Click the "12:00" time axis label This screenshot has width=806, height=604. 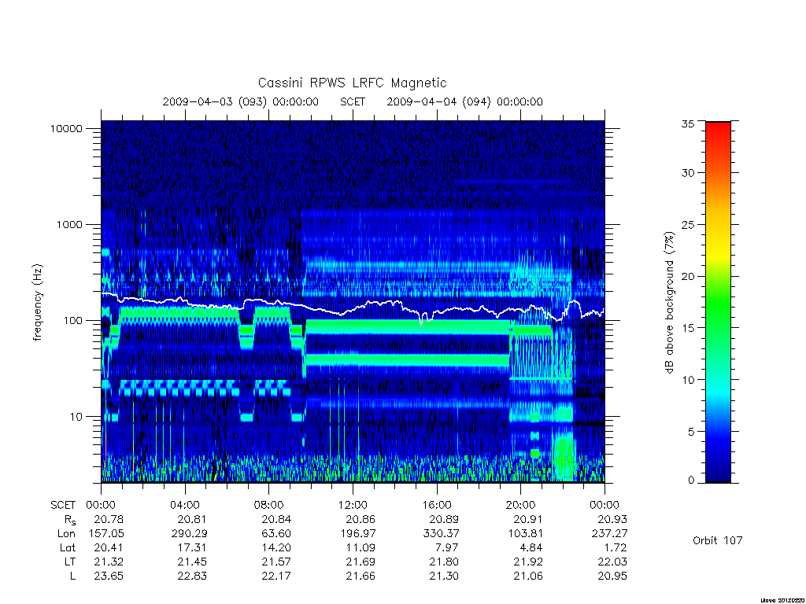point(353,505)
